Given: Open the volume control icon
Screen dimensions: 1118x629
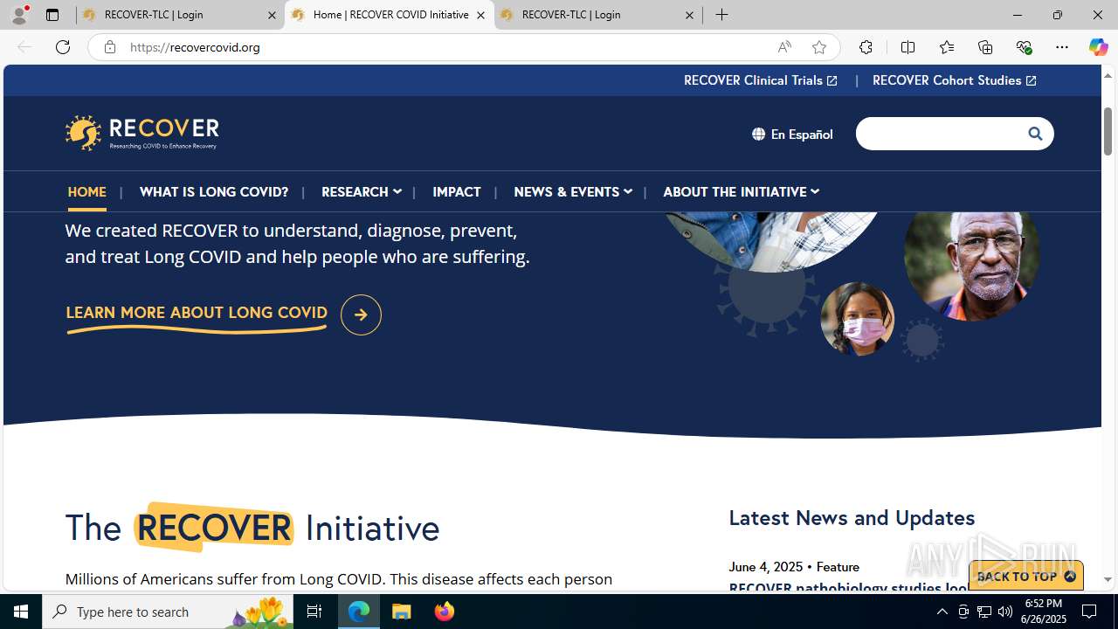Looking at the screenshot, I should 1005,612.
